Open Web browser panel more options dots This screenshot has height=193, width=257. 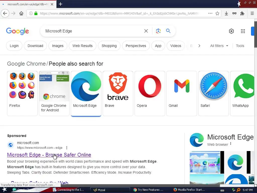pos(231,144)
